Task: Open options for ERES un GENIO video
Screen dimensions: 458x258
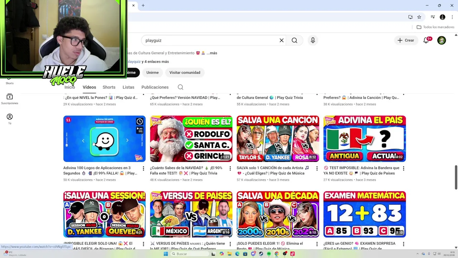Action: [x=403, y=244]
